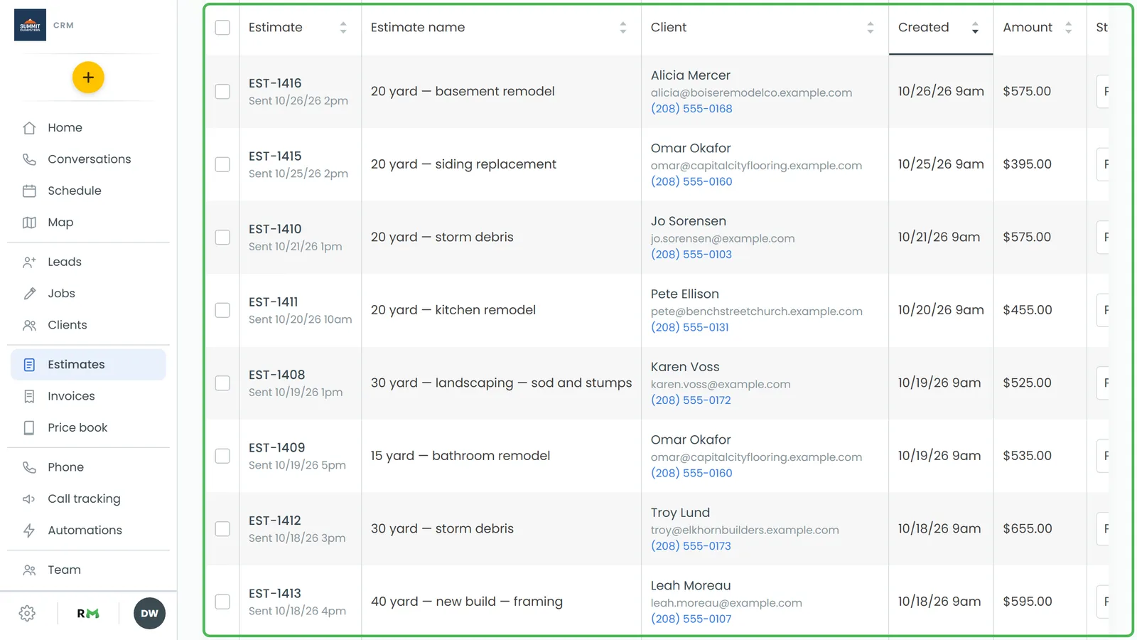Click the $655.00 amount cell

click(x=1028, y=529)
